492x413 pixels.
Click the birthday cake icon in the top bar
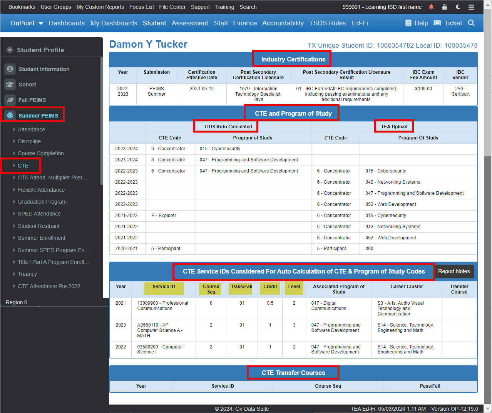coord(444,7)
